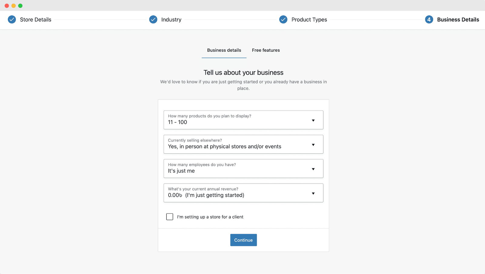Go back to Product Types step label
Screen dimensions: 485x274
tap(309, 20)
